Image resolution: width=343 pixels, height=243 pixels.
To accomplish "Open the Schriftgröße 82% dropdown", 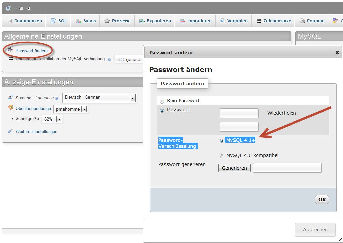I will pyautogui.click(x=52, y=119).
